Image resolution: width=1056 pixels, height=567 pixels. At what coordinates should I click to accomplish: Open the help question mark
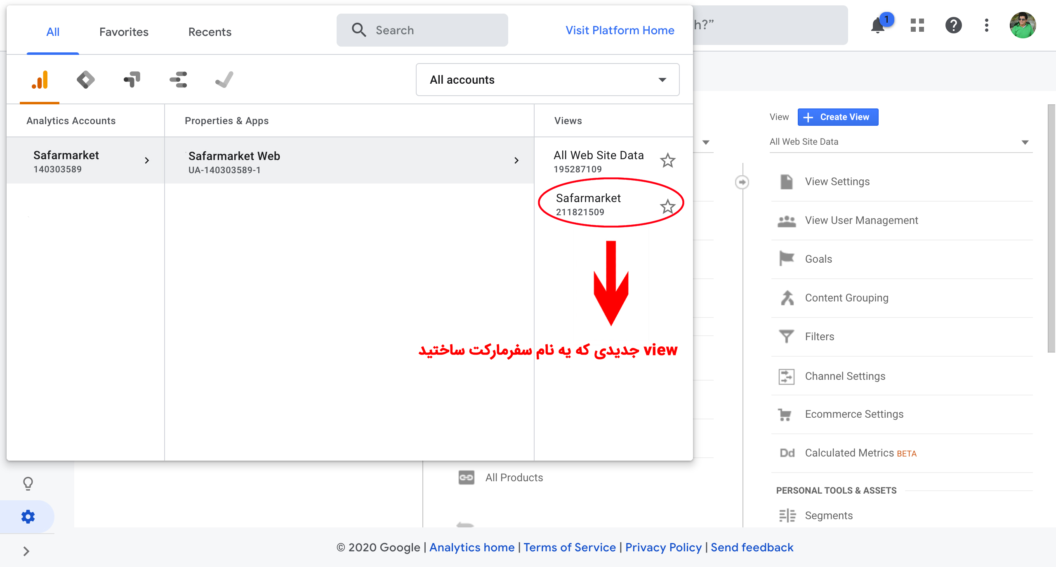953,25
